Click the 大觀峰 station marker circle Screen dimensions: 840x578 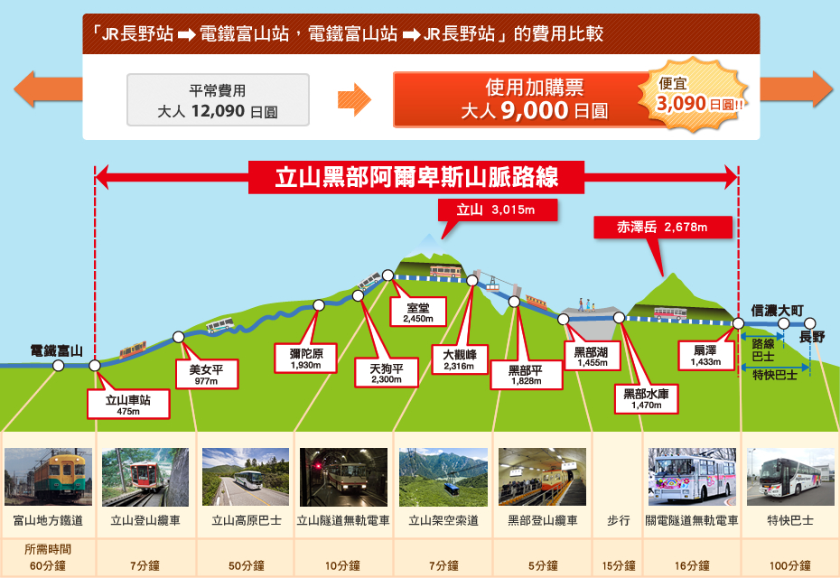coord(472,281)
